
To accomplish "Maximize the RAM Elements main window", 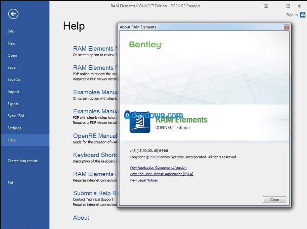I will [x=288, y=6].
